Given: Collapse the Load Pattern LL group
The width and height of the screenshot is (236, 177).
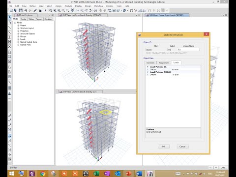Looking at the screenshot, I should (x=147, y=67).
